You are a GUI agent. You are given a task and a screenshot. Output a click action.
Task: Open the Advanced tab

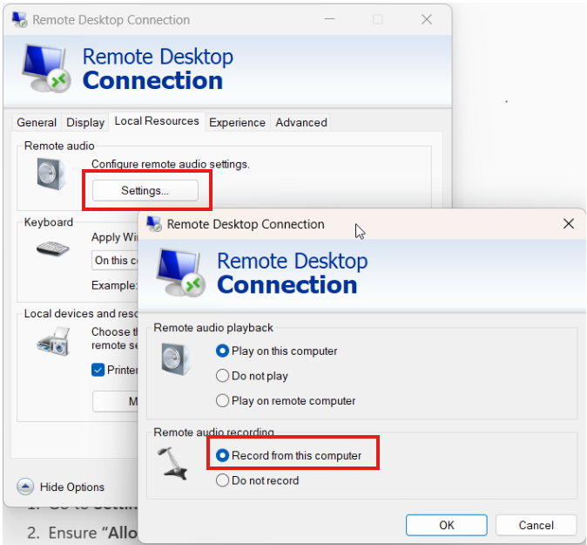click(301, 123)
